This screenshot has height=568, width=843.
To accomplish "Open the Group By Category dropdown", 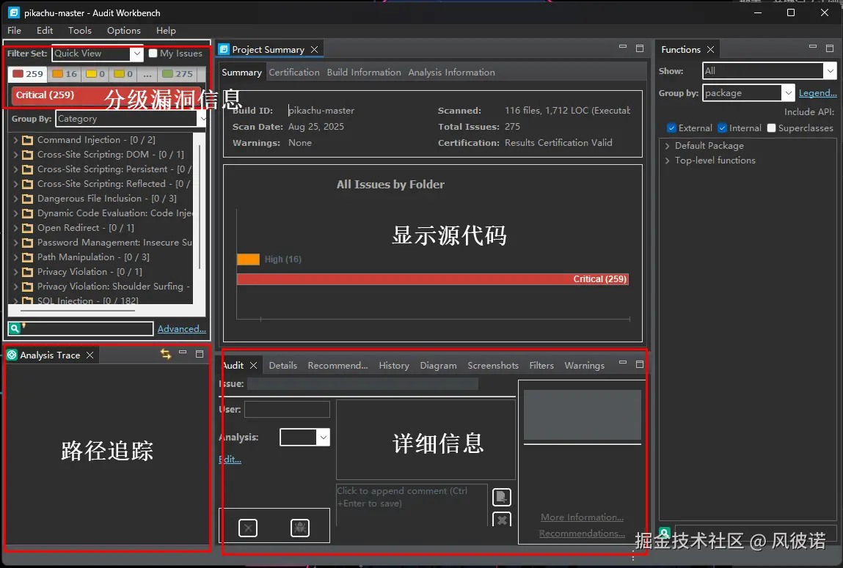I will [x=202, y=119].
